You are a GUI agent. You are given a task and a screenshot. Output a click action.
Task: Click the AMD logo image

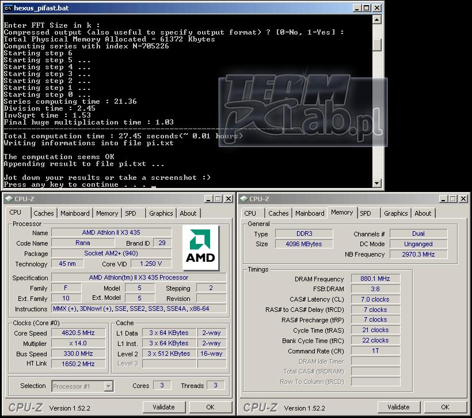(x=200, y=247)
